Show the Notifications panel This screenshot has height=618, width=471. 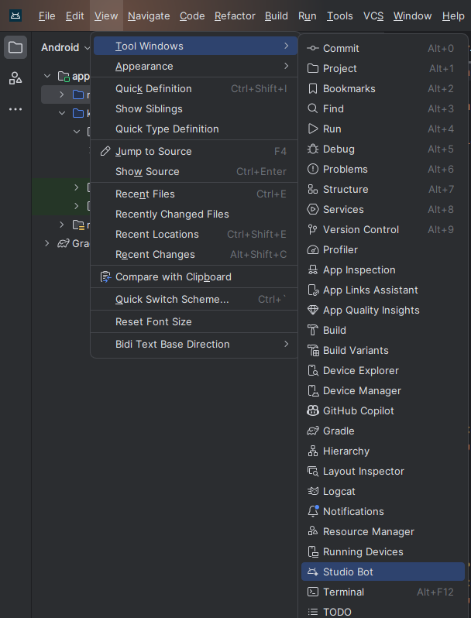pos(383,511)
